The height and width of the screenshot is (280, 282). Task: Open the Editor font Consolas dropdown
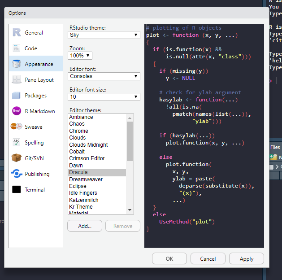[104, 76]
